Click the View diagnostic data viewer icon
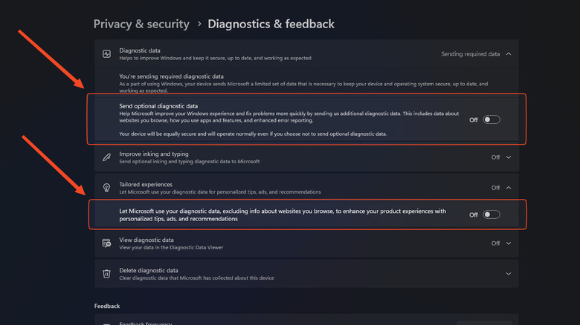Image resolution: width=580 pixels, height=325 pixels. coord(106,243)
